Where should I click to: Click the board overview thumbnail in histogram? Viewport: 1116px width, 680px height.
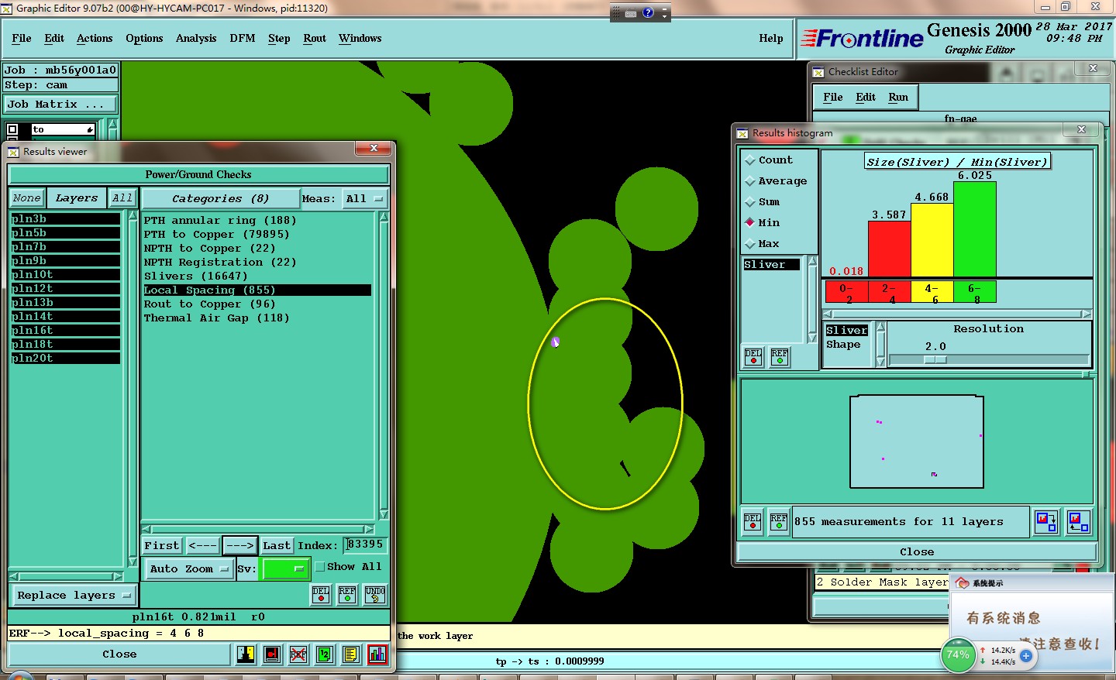pos(917,442)
